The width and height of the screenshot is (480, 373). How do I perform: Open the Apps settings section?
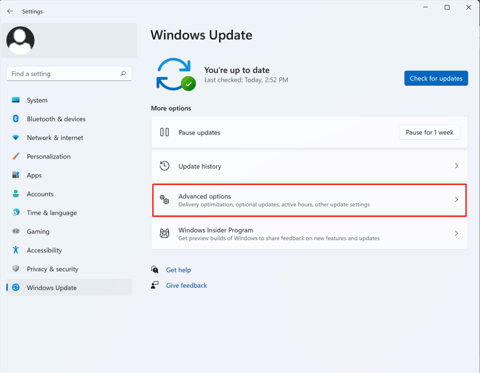tap(34, 175)
